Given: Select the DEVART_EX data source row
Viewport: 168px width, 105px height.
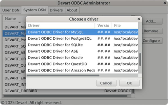Looking at the screenshot, I should [14, 78].
